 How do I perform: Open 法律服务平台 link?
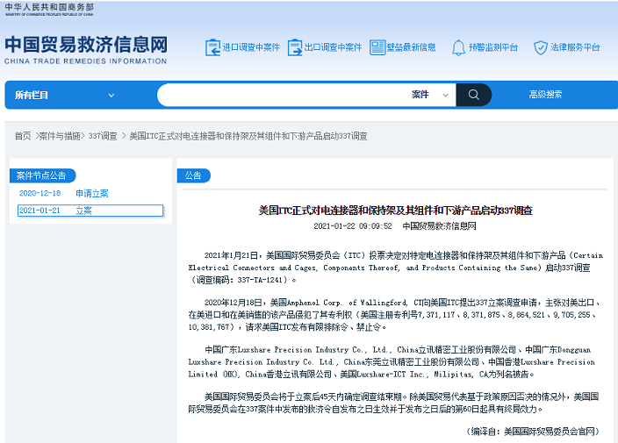575,47
